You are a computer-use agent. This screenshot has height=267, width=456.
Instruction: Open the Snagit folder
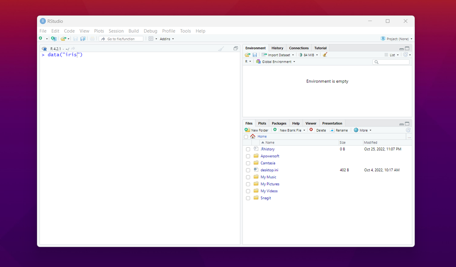point(265,198)
